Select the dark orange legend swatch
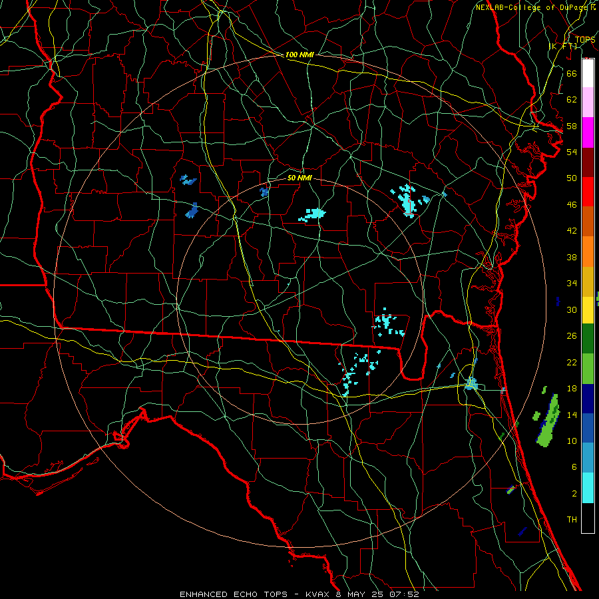 [588, 222]
